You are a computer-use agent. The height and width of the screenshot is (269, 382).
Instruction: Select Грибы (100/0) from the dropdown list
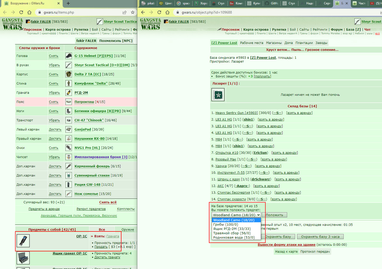tap(225, 224)
